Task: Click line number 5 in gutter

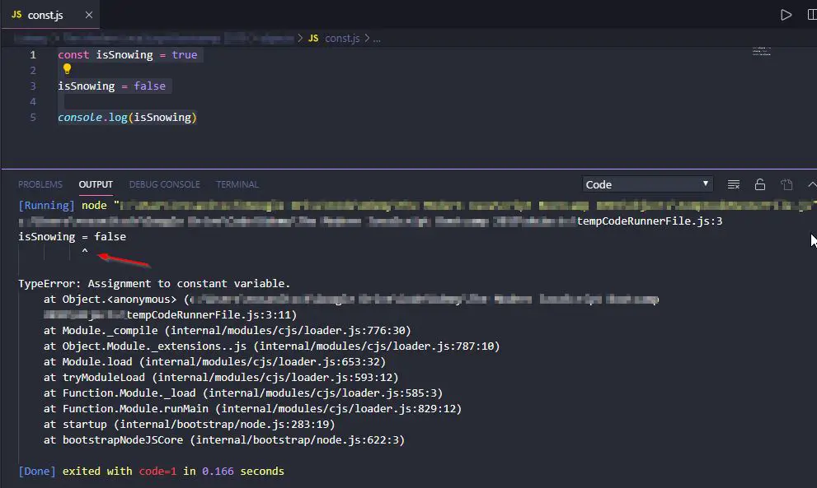Action: click(x=33, y=117)
